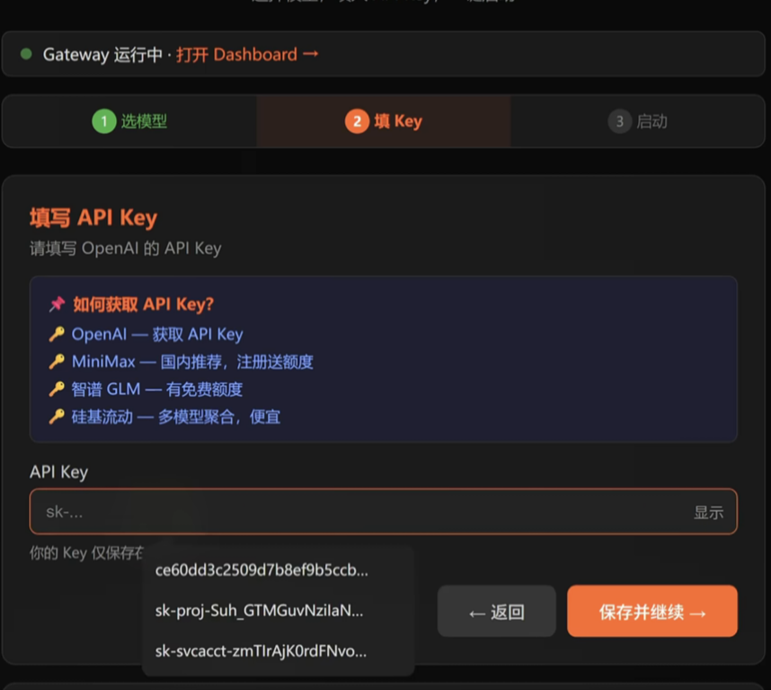Viewport: 771px width, 690px height.
Task: Open the 硅基流动 多模型聚合 link
Action: pos(175,416)
